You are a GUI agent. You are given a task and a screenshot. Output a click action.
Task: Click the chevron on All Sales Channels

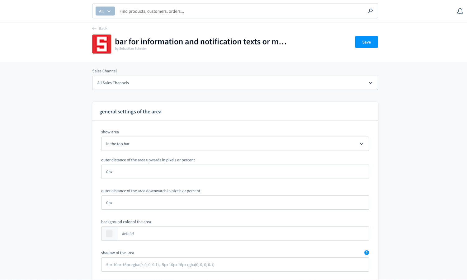click(x=370, y=83)
